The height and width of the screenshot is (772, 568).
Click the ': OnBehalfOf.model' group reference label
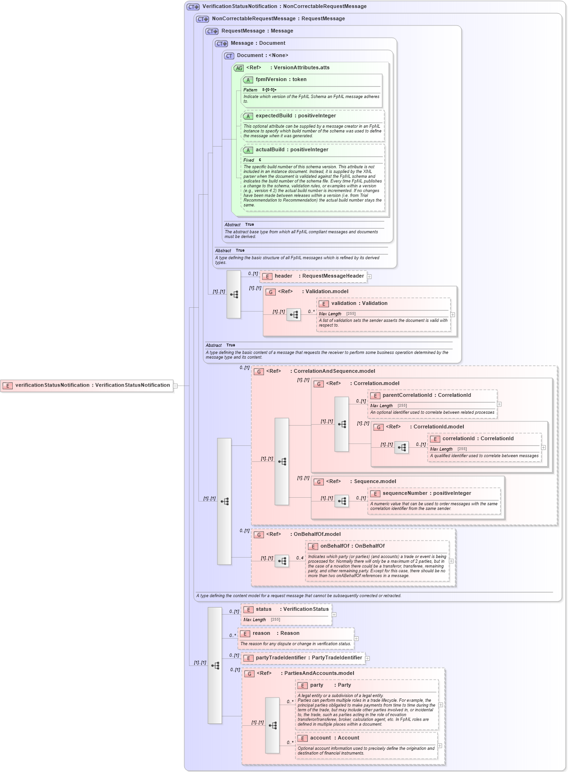pos(315,534)
